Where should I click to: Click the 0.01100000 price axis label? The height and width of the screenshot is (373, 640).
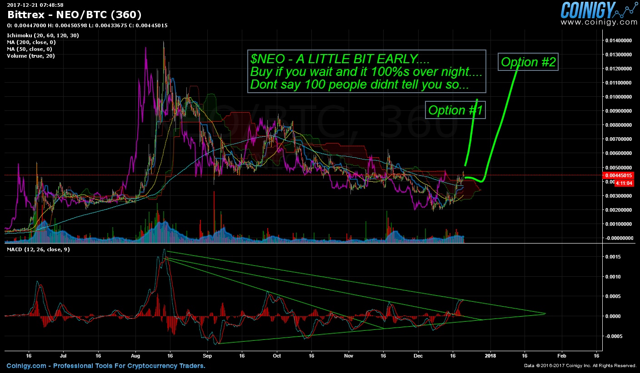[x=619, y=83]
